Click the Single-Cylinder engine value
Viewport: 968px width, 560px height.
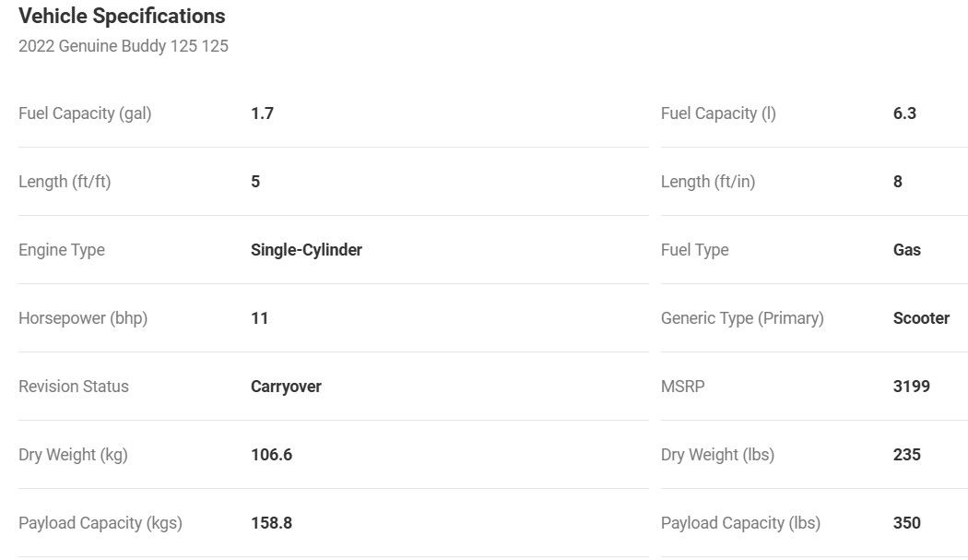(306, 250)
